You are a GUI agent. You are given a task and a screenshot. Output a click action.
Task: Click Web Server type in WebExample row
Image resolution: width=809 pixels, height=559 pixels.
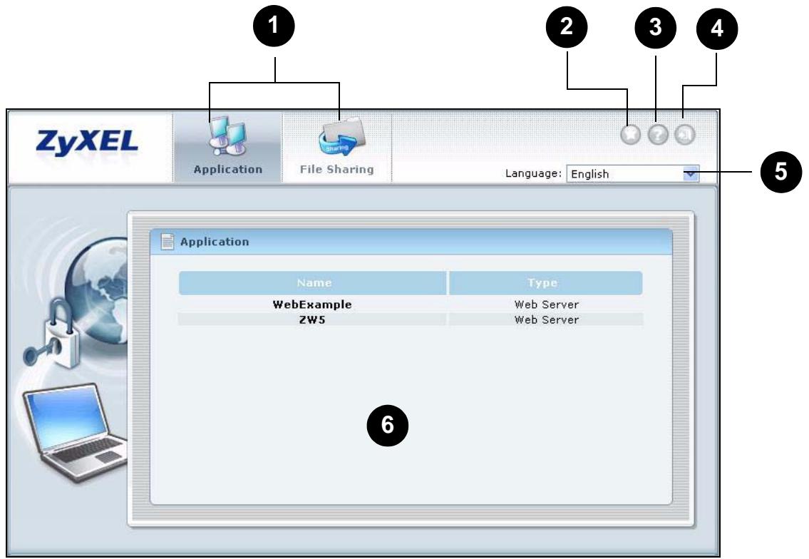click(x=547, y=304)
